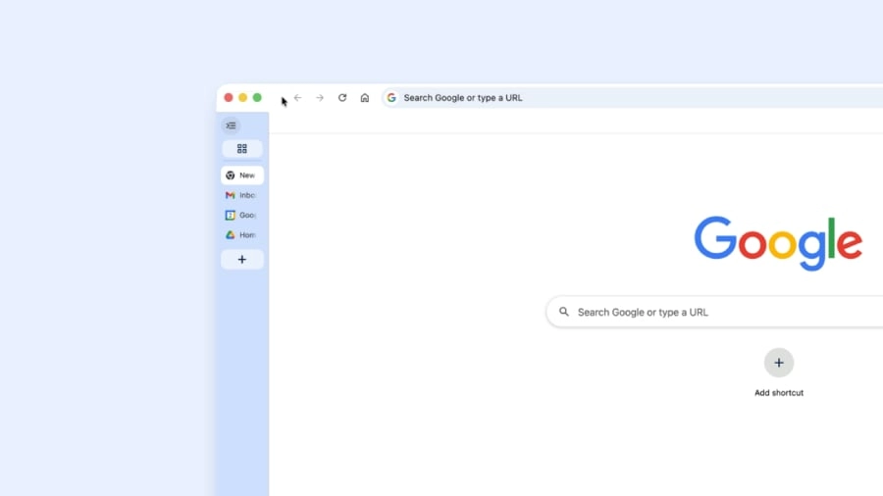
Task: Click the Google search box on the page
Action: [706, 312]
